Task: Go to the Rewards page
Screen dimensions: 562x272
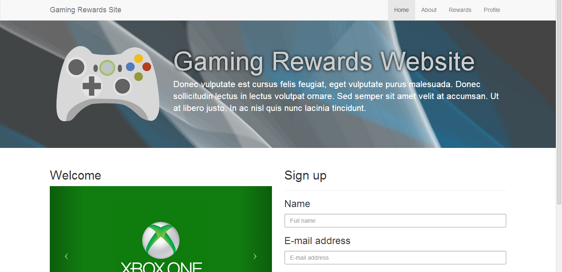Action: (460, 10)
